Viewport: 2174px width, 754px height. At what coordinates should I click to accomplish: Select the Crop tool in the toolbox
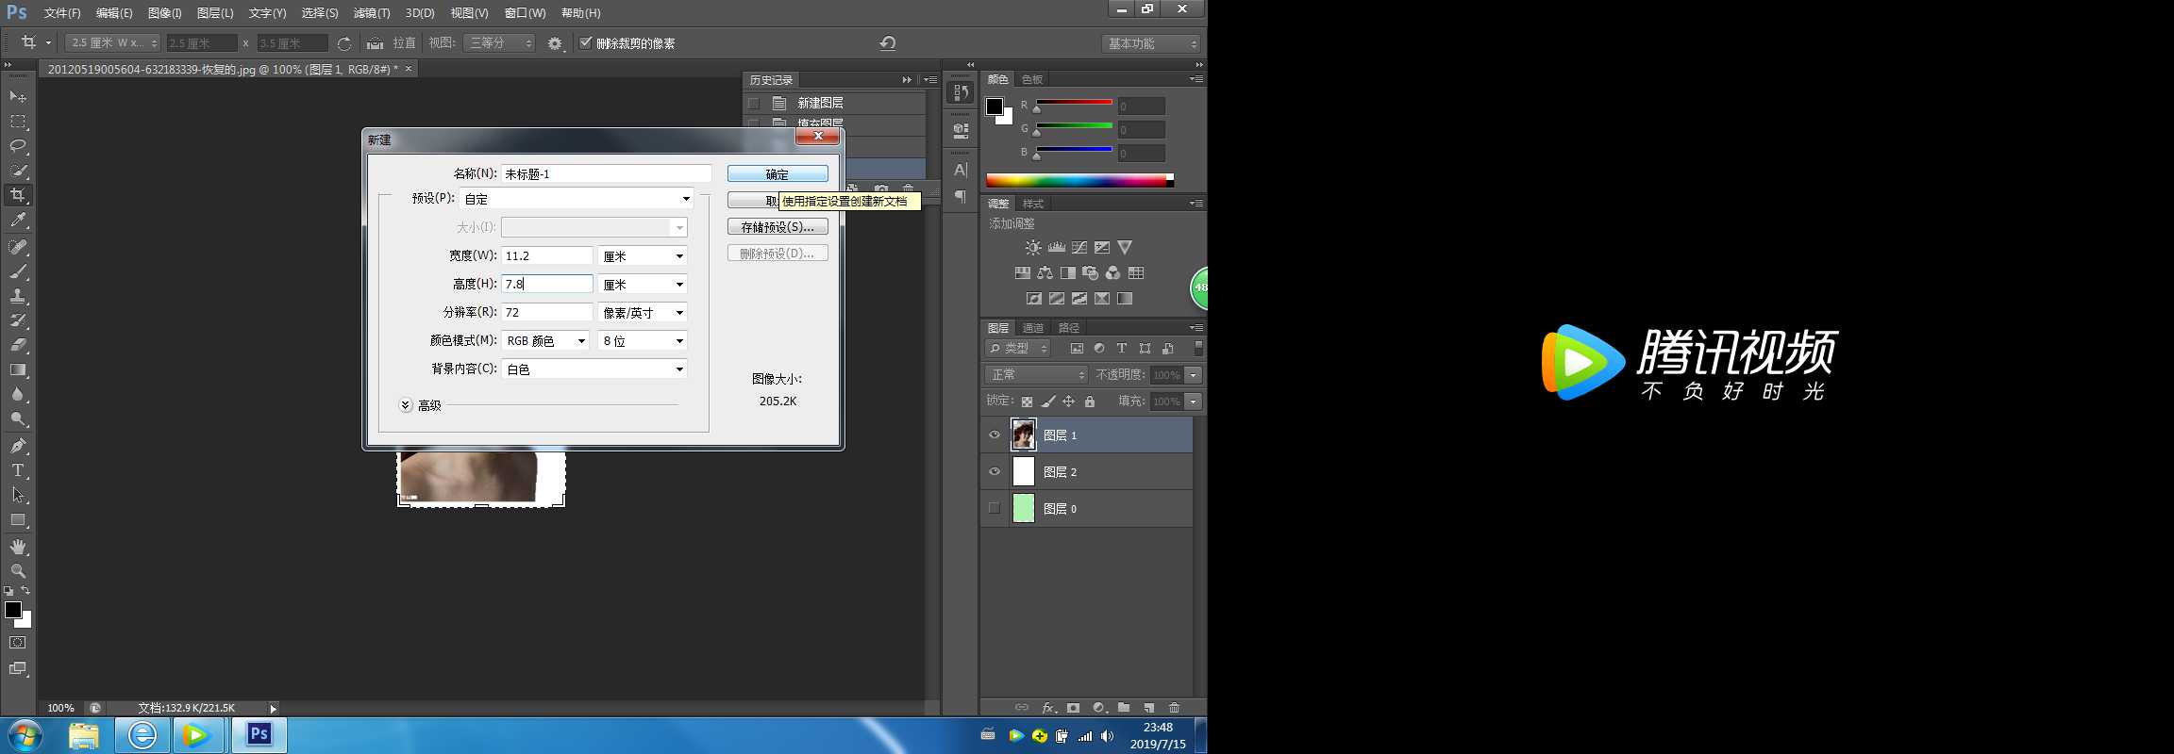coord(18,195)
